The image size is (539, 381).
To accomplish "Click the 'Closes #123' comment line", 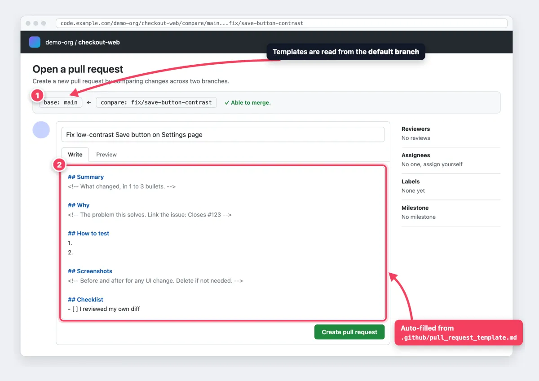I will click(x=150, y=215).
